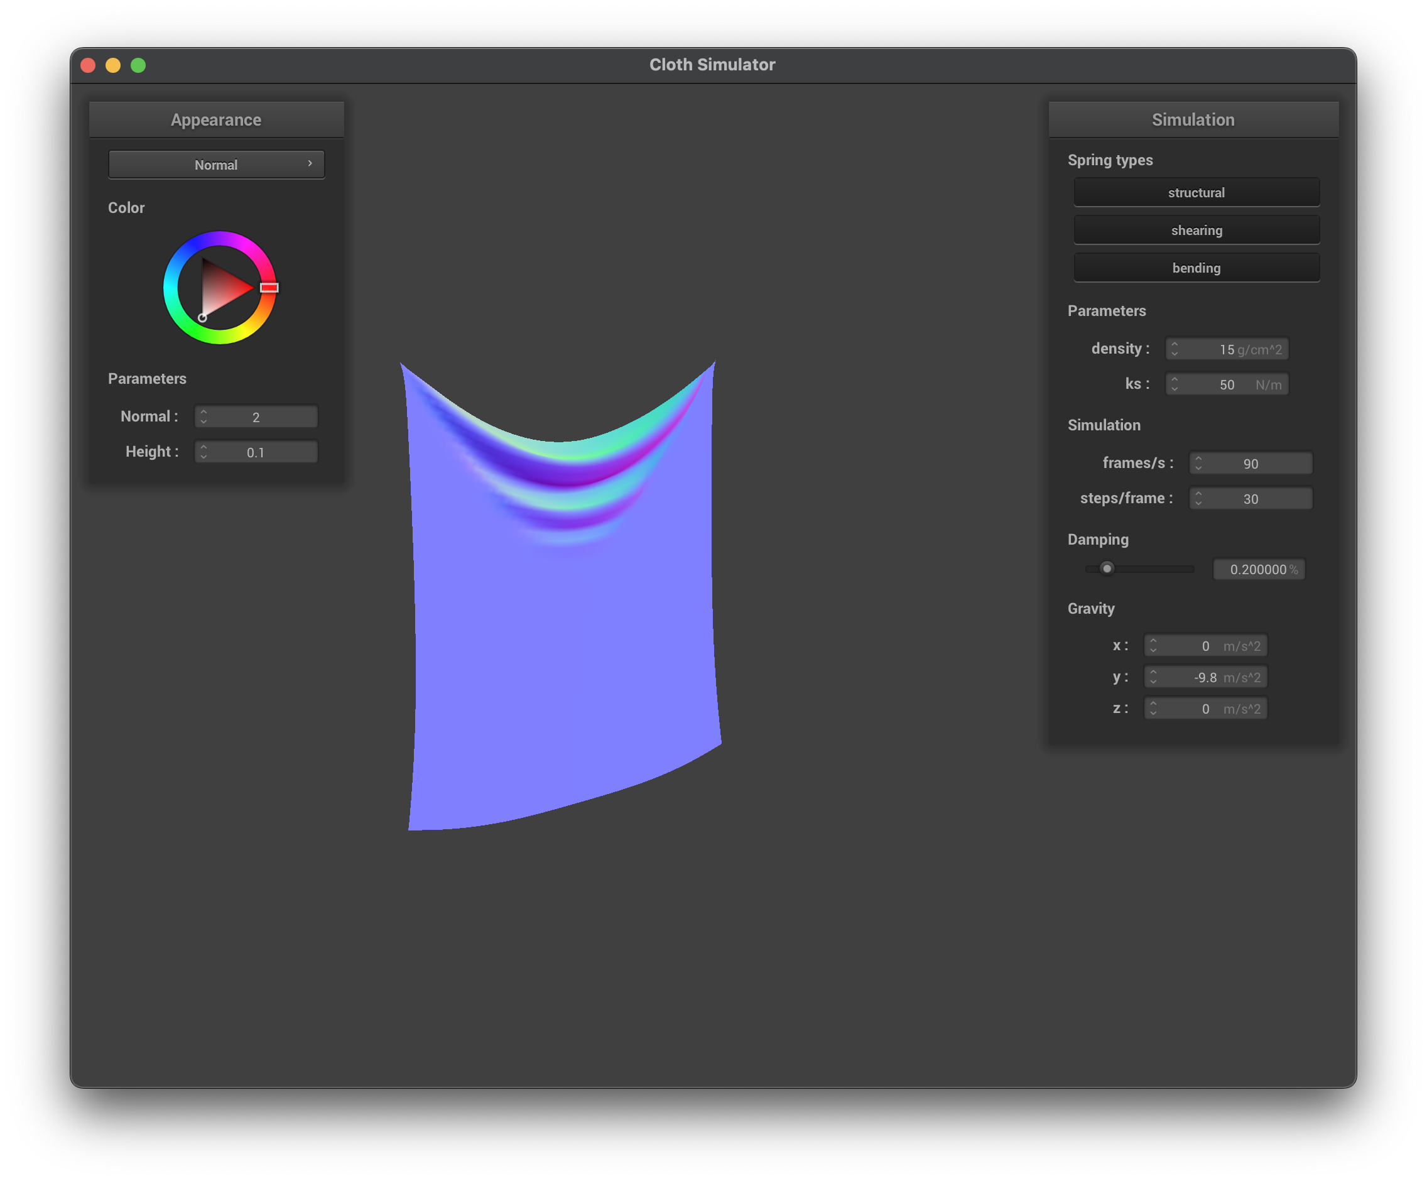
Task: Click the gravity z stepper arrows
Action: coord(1153,709)
